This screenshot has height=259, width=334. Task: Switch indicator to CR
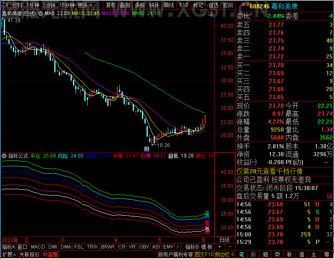121,247
